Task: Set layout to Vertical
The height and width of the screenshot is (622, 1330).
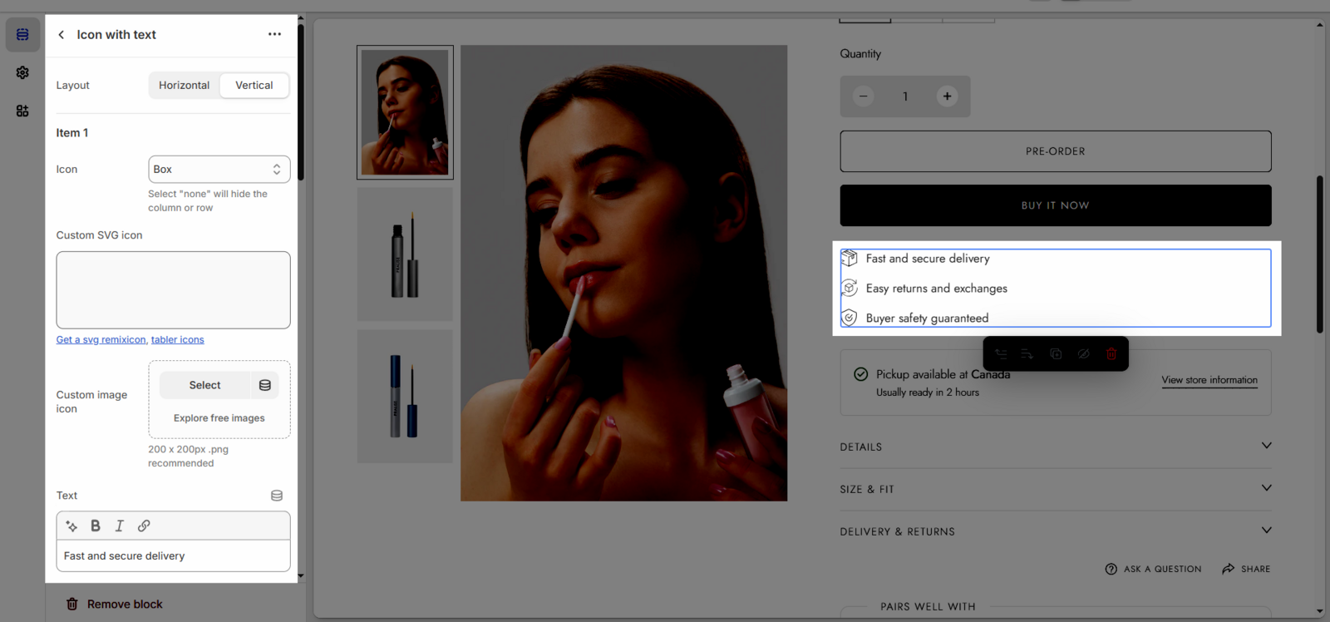Action: tap(254, 86)
